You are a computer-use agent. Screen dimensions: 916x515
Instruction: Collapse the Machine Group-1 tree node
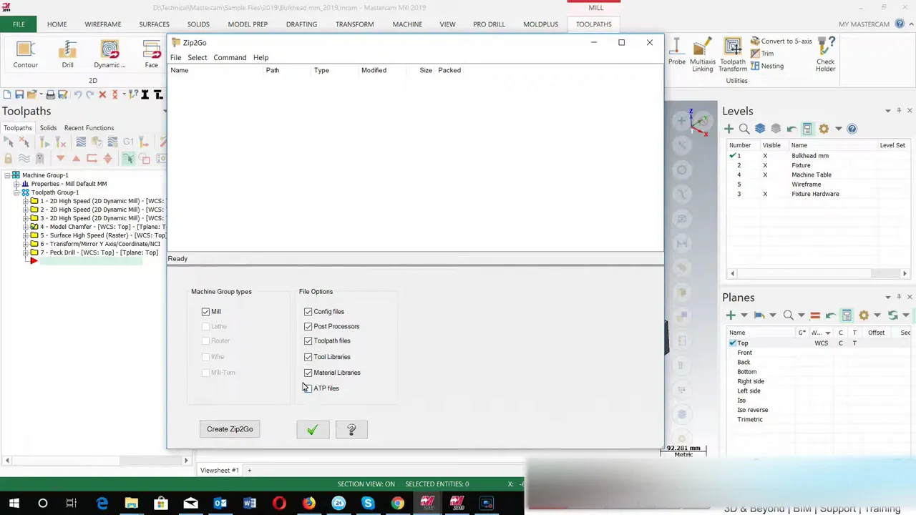coord(7,175)
